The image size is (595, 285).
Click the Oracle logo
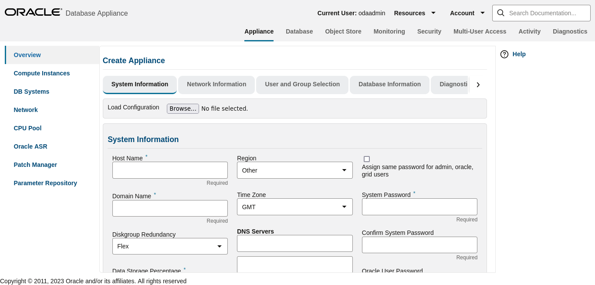[x=33, y=12]
